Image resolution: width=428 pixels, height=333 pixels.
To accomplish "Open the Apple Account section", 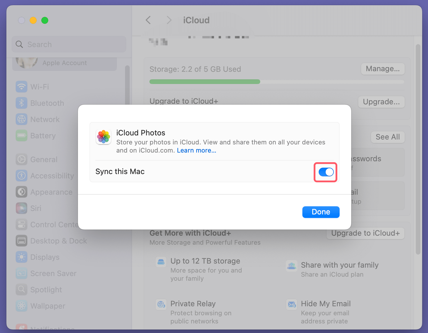I will pyautogui.click(x=64, y=63).
